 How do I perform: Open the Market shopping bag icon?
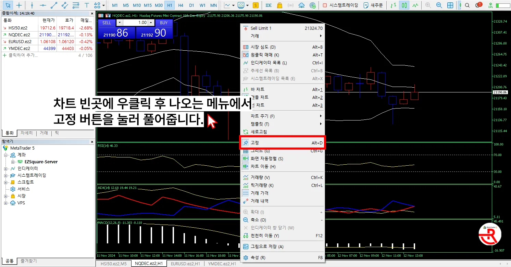coord(279,5)
